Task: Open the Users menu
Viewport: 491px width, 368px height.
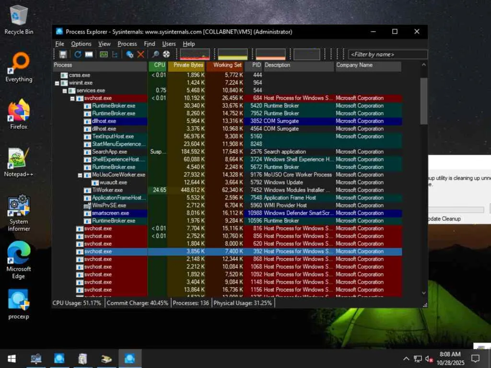Action: coord(169,44)
